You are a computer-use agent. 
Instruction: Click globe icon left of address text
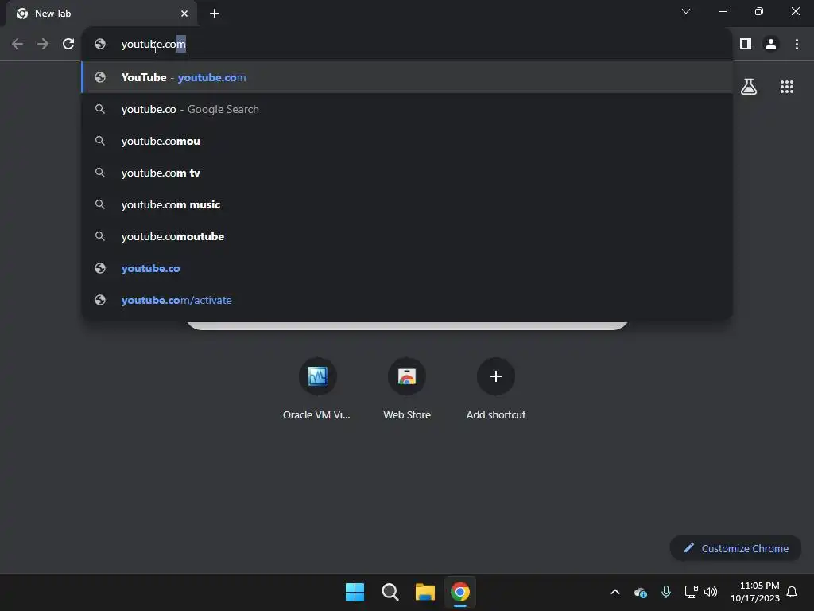tap(100, 45)
